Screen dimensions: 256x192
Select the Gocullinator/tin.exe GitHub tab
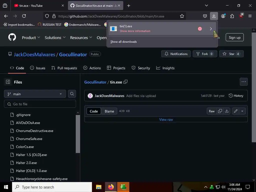pos(95,5)
